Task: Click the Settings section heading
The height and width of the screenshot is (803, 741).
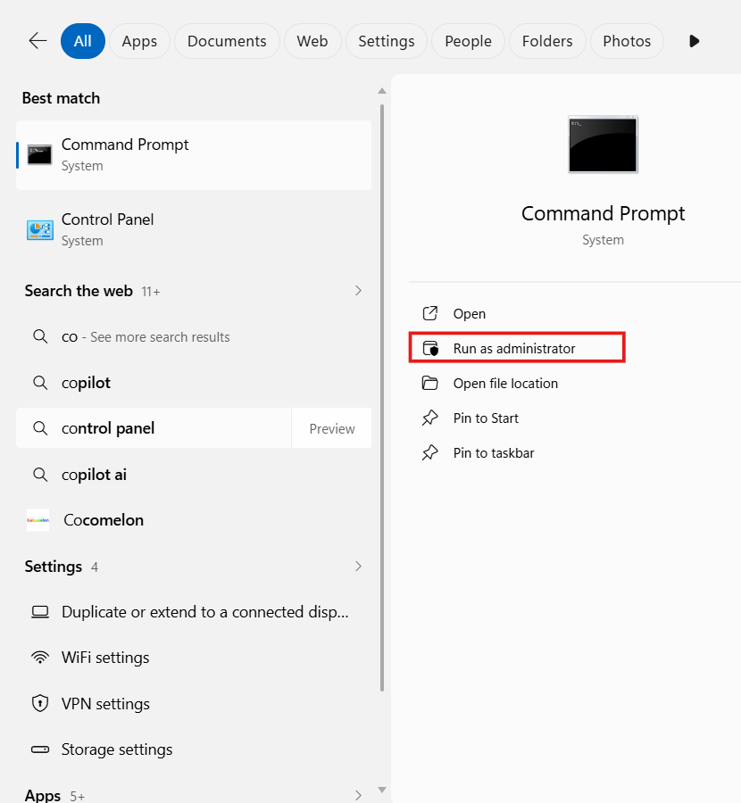Action: coord(54,567)
